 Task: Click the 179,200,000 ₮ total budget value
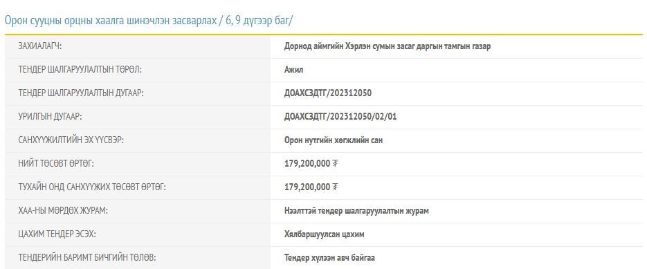311,164
